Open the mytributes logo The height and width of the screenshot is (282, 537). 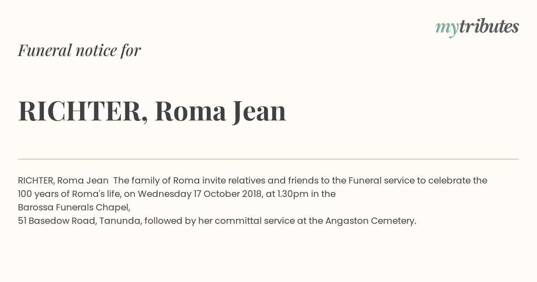477,27
